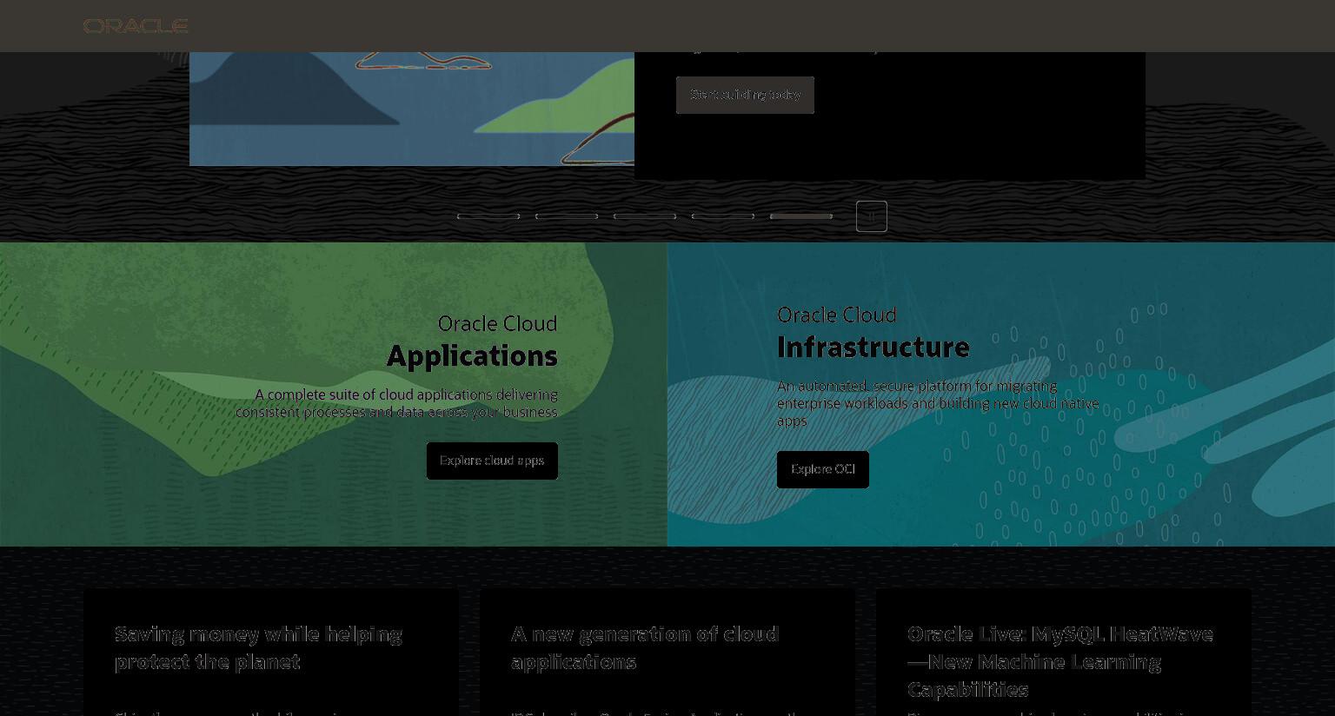Viewport: 1335px width, 716px height.
Task: Select the fifth, active carousel indicator
Action: (x=801, y=216)
